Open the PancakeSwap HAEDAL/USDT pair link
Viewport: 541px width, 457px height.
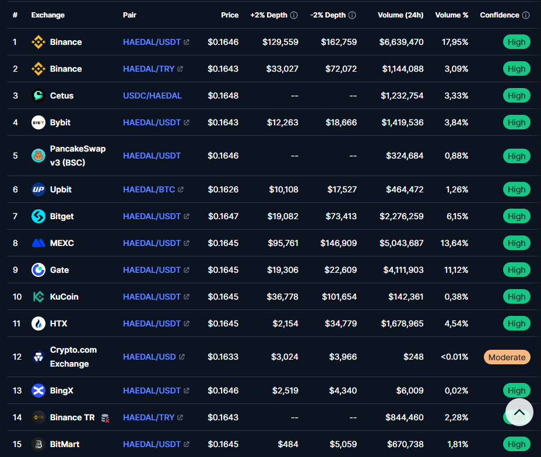pos(152,156)
